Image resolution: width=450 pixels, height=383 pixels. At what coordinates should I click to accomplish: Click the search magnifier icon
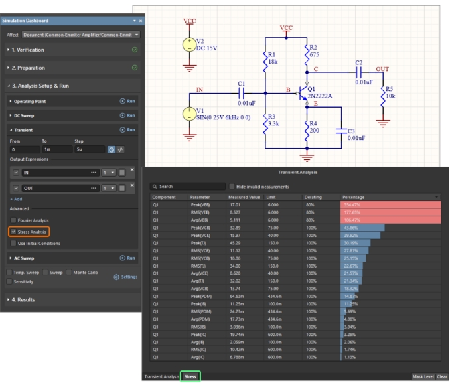pyautogui.click(x=155, y=187)
